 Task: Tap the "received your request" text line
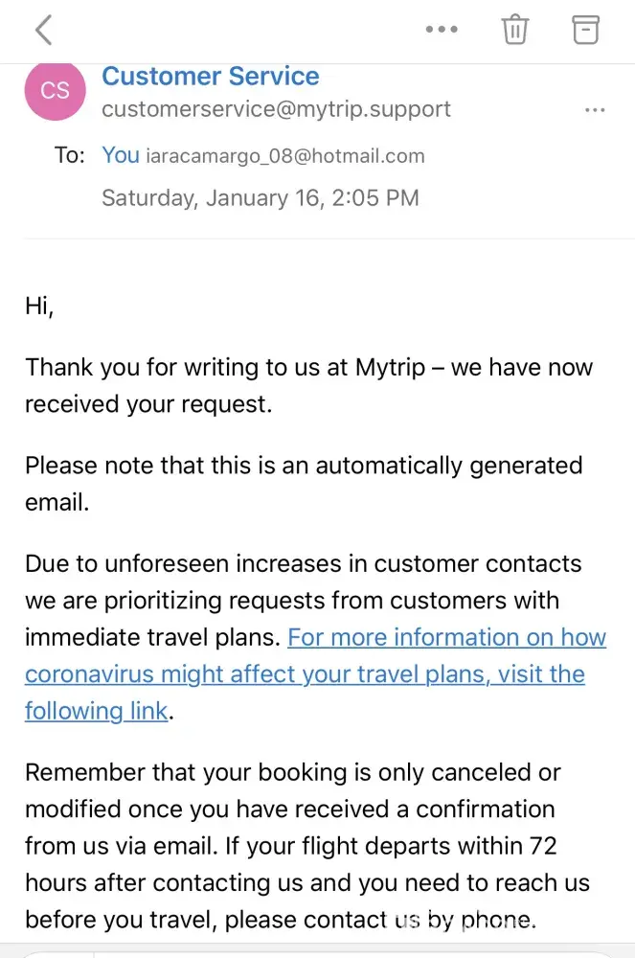pos(148,404)
